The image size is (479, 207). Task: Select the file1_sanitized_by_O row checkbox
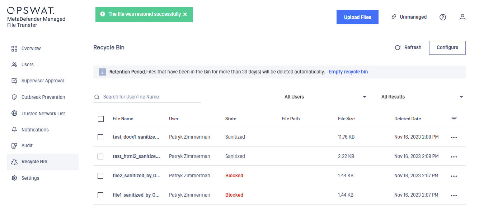click(x=100, y=195)
